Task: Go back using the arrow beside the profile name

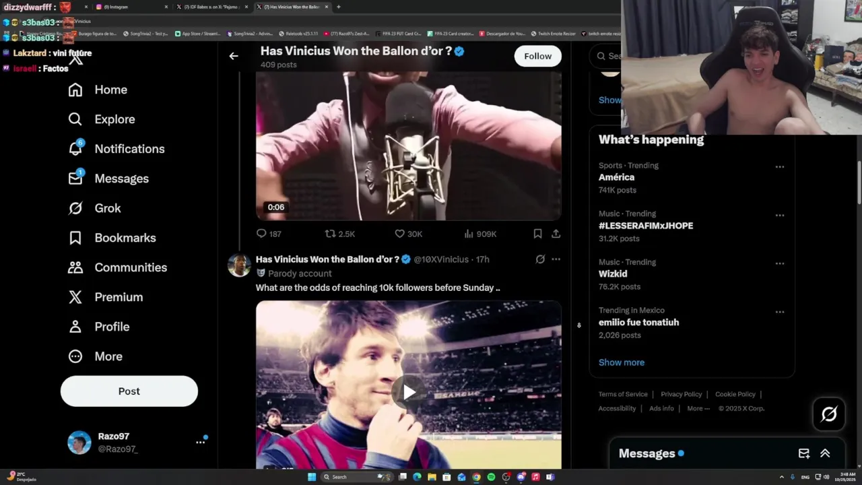Action: [234, 56]
